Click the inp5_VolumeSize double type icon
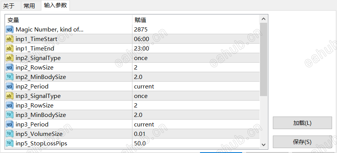This screenshot has width=337, height=153. pyautogui.click(x=9, y=134)
